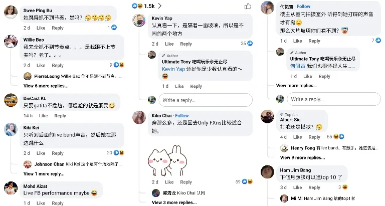Open Ham Jim Bang's profile avatar
The image size is (385, 206).
[267, 172]
